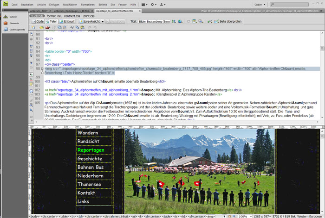The height and width of the screenshot is (218, 325).
Task: Select the Quellcode related-files button
Action: pos(37,16)
